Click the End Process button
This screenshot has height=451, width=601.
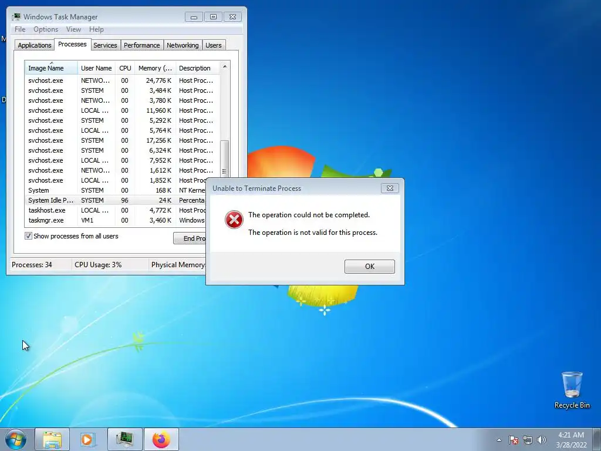[190, 238]
